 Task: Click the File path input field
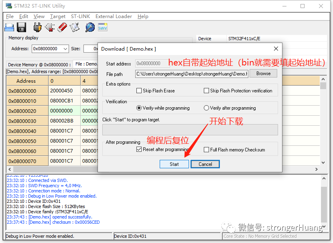pyautogui.click(x=192, y=74)
